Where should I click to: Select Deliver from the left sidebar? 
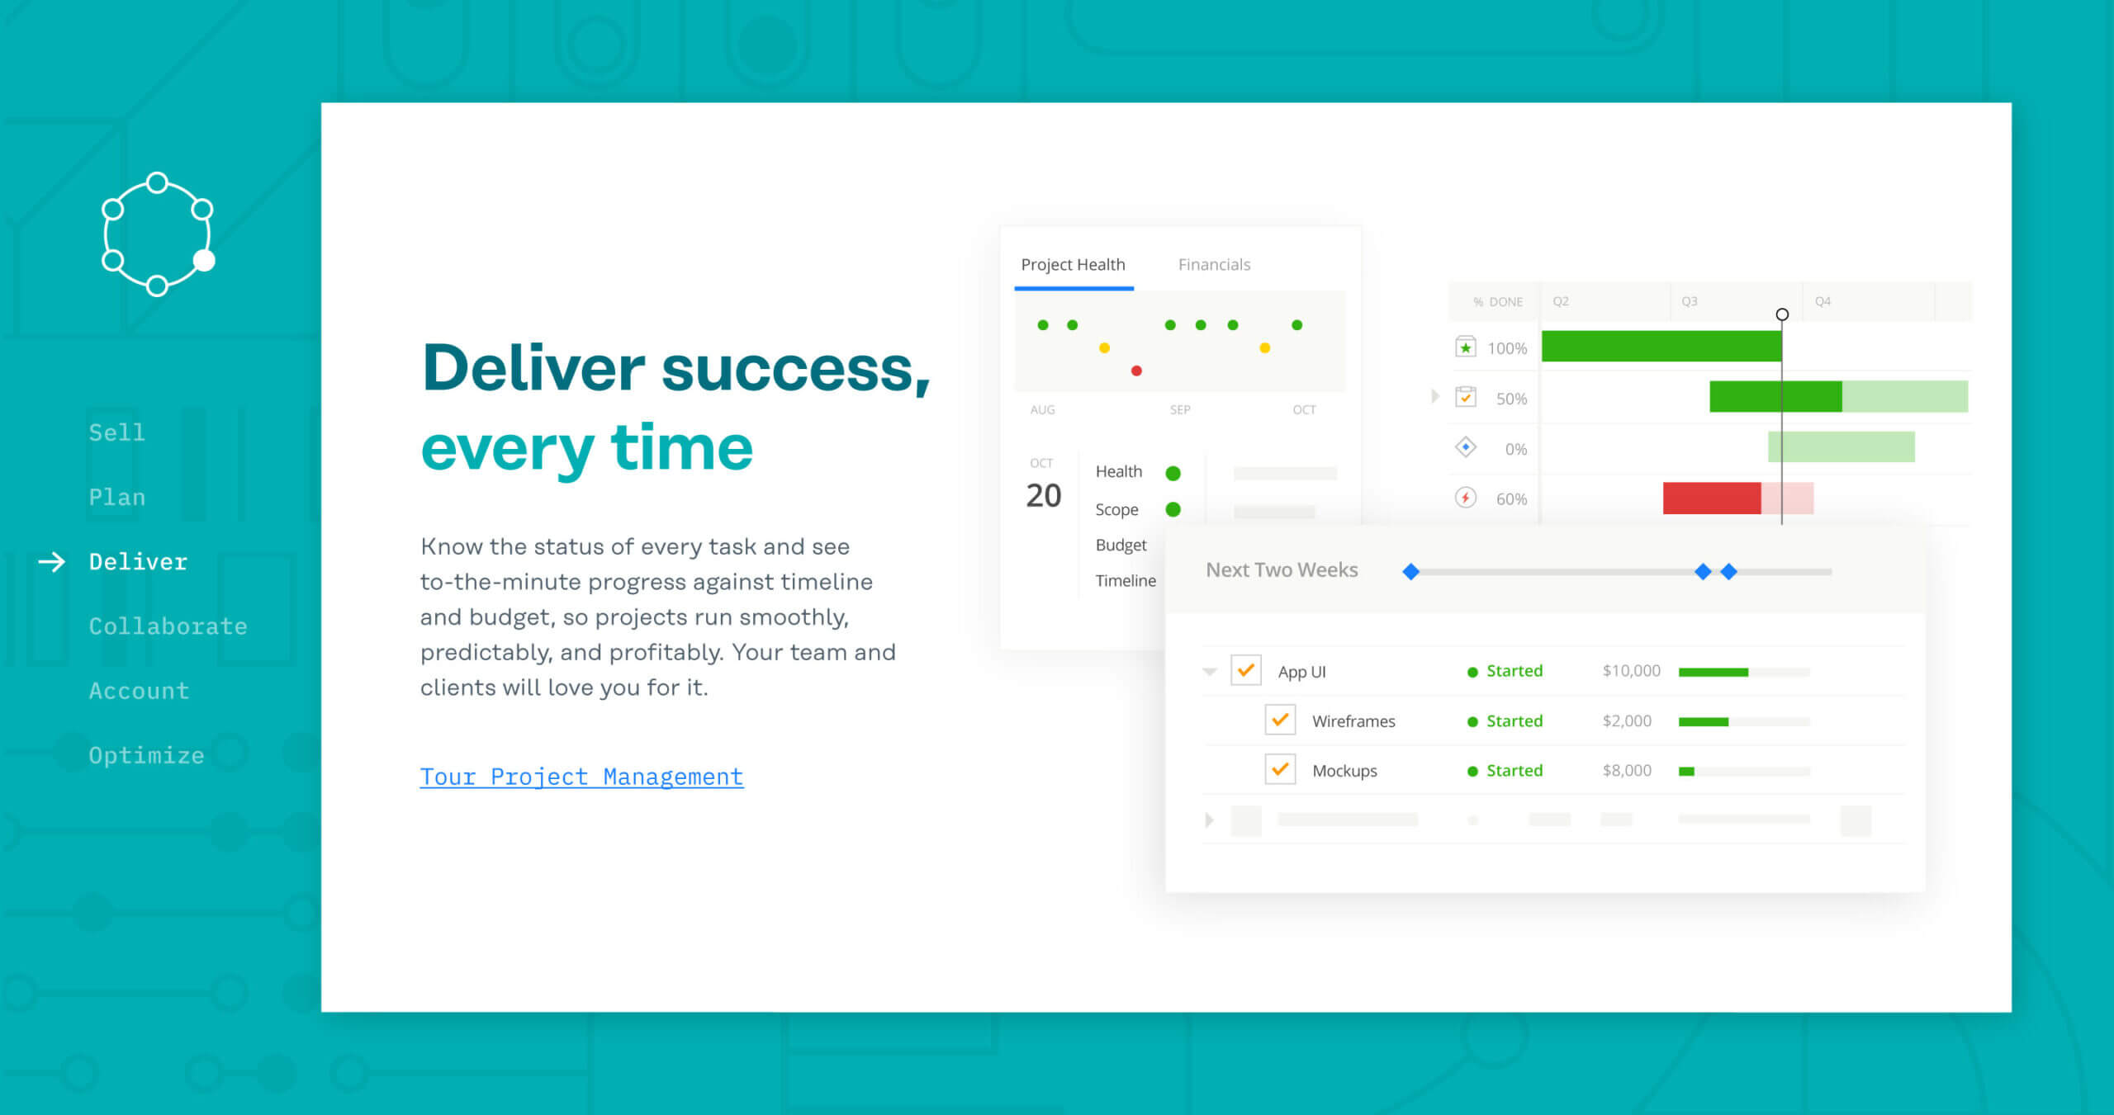[139, 560]
